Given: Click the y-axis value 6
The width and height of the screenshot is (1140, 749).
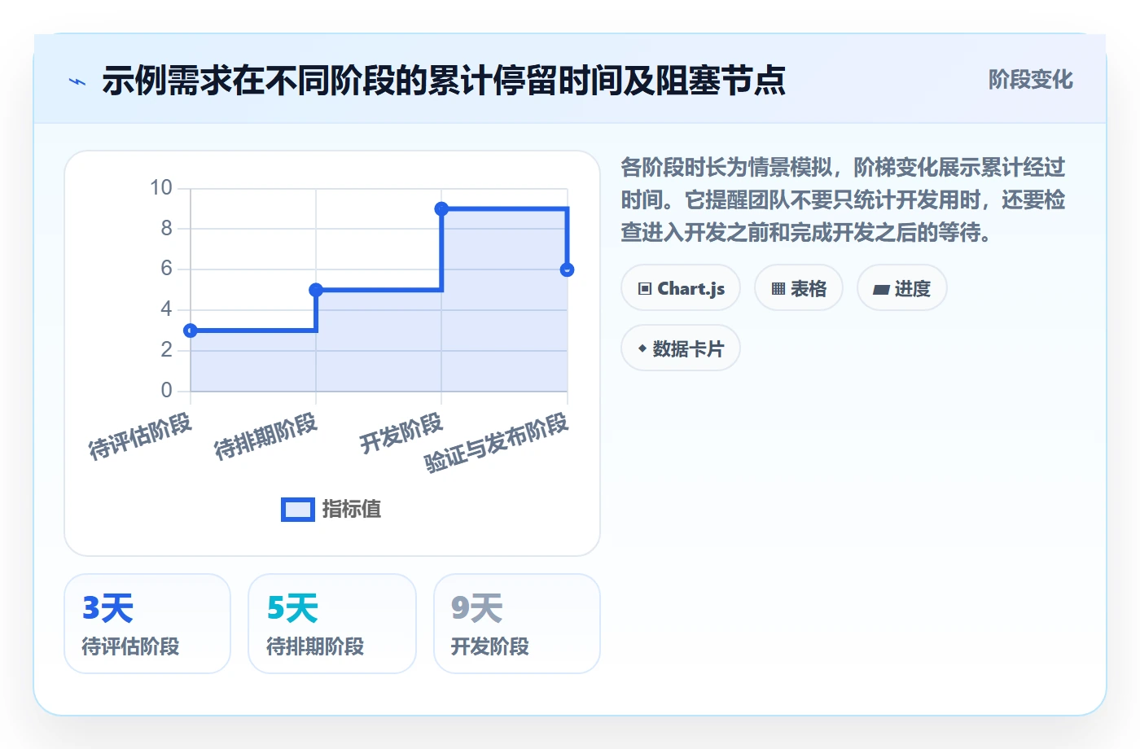Looking at the screenshot, I should [x=166, y=269].
